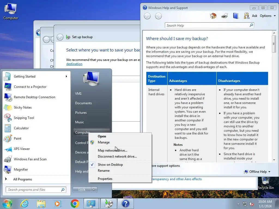
Task: Open Windows Fax and Scan
Action: pyautogui.click(x=37, y=159)
